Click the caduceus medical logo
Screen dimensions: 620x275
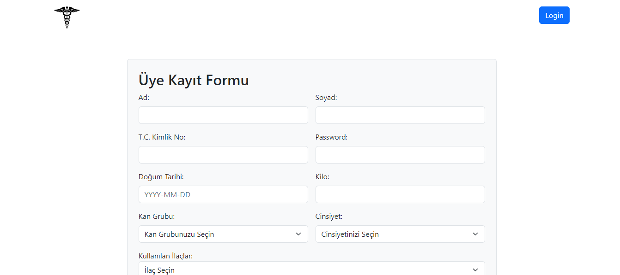coord(67,18)
